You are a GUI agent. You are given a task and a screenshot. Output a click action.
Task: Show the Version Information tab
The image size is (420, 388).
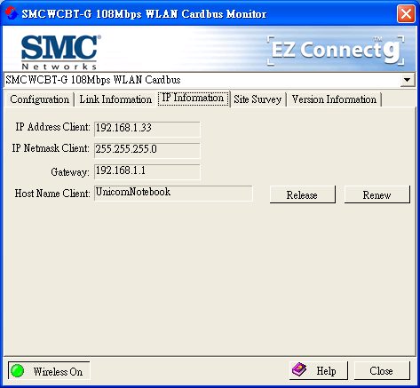(334, 99)
